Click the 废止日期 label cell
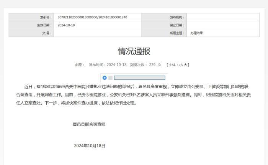Screen dimensions: 268x165 [164, 25]
